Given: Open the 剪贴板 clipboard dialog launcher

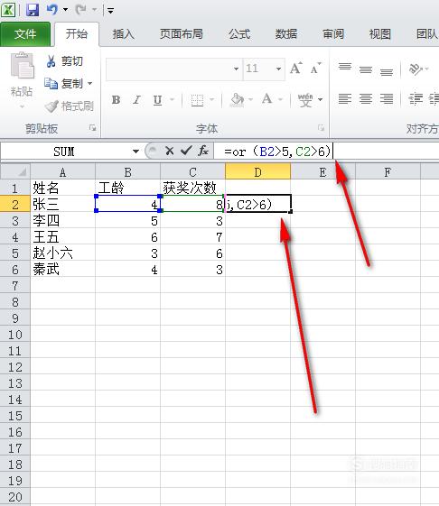Looking at the screenshot, I should pos(93,128).
